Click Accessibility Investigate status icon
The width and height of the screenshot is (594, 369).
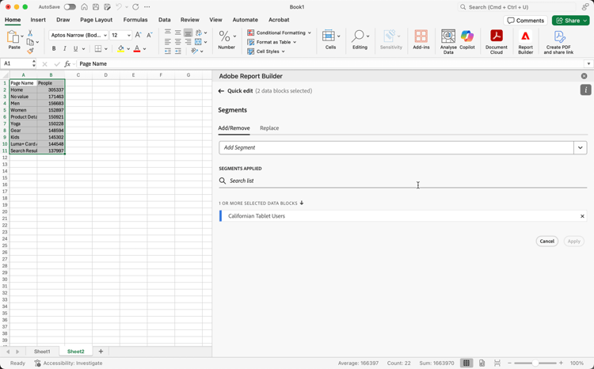37,363
